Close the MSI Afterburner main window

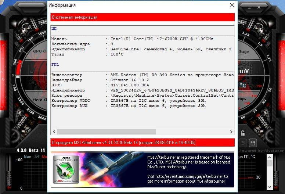tap(259, 7)
